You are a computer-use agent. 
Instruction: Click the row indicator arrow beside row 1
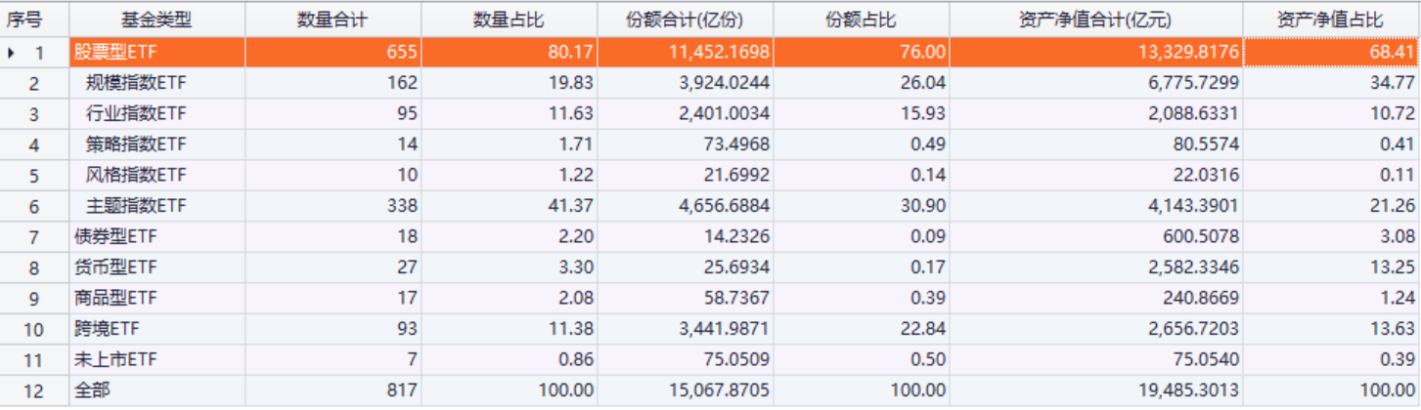point(12,53)
